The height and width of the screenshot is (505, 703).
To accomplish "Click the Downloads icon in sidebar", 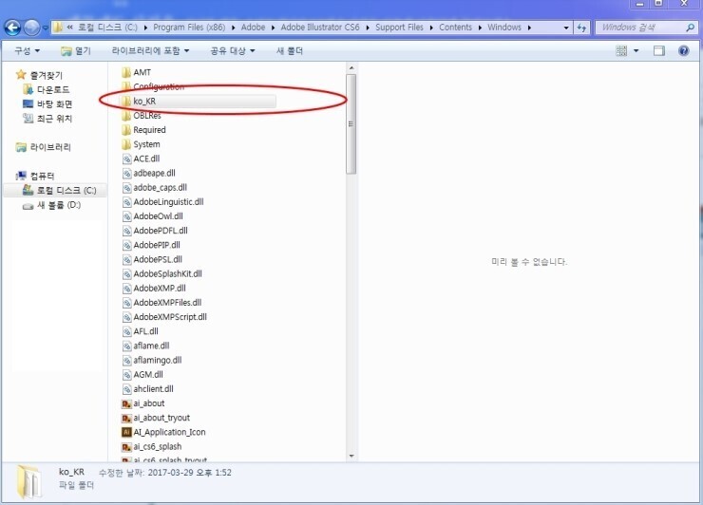I will [28, 89].
